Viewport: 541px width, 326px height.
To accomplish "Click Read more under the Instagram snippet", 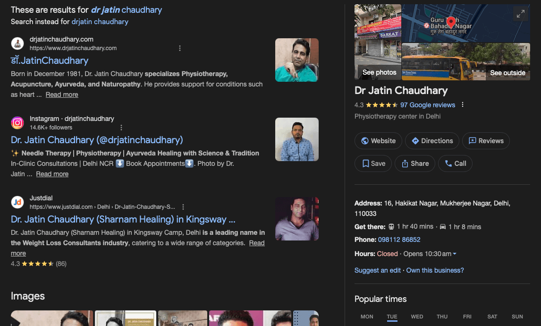I will pos(52,174).
